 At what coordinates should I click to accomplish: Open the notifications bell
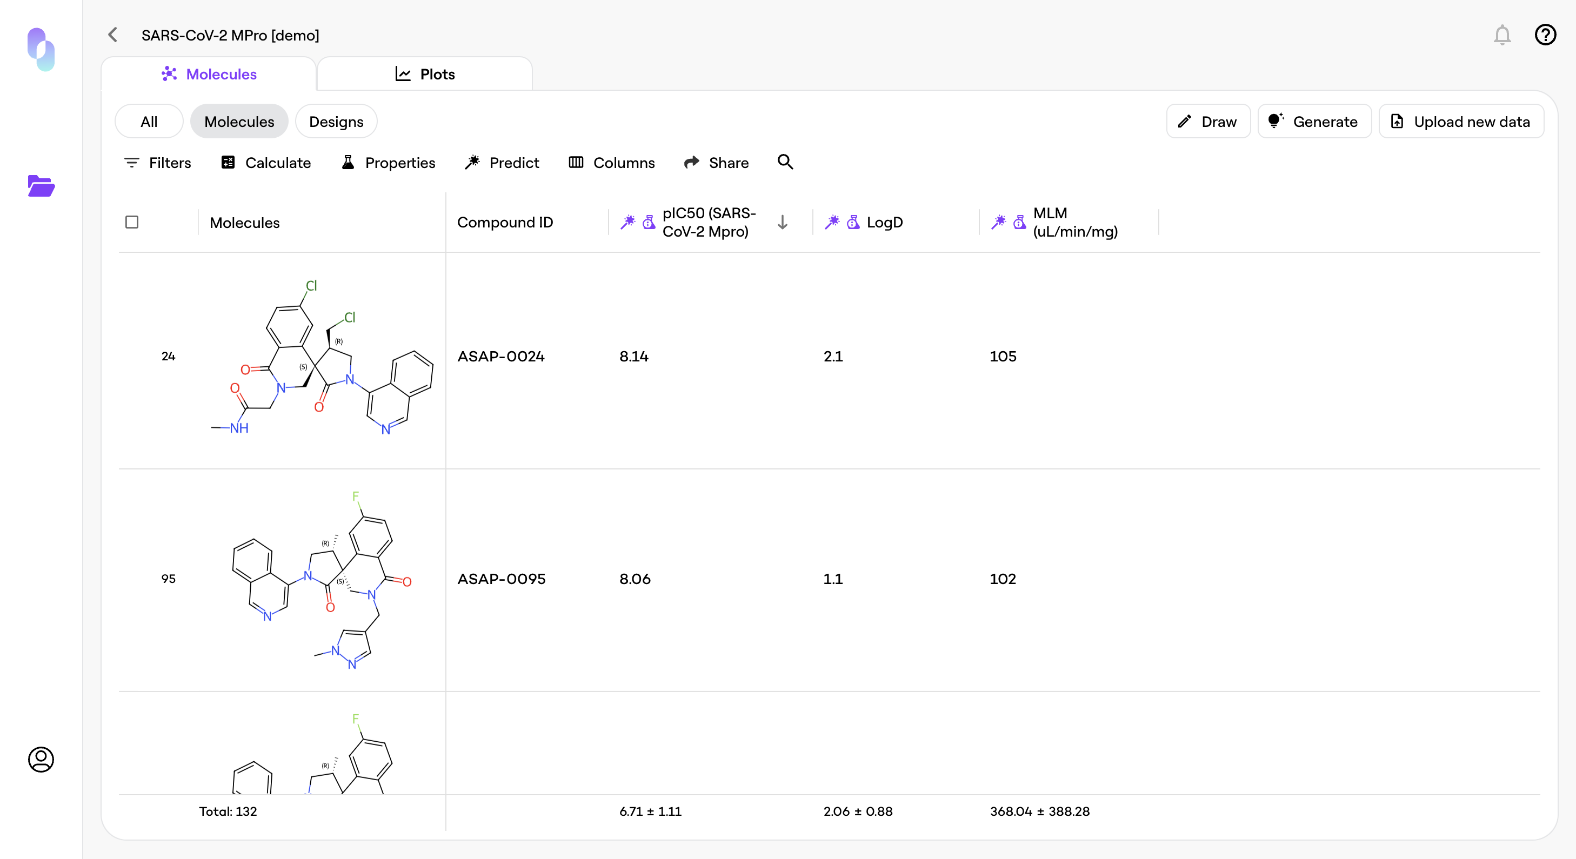(x=1502, y=35)
